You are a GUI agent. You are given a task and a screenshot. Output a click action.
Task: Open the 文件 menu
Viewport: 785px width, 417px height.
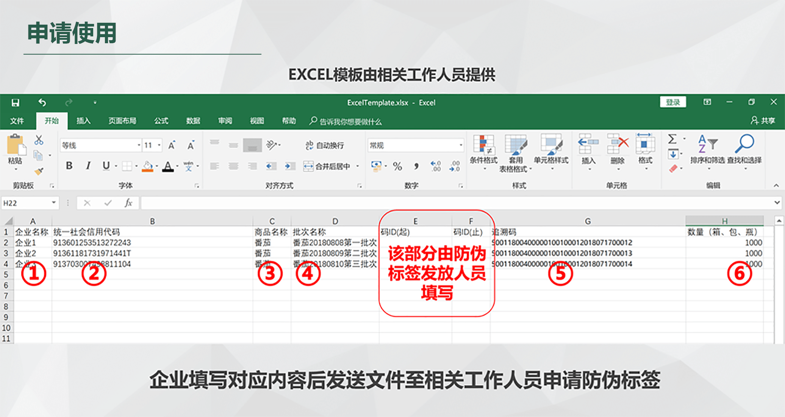pos(17,121)
